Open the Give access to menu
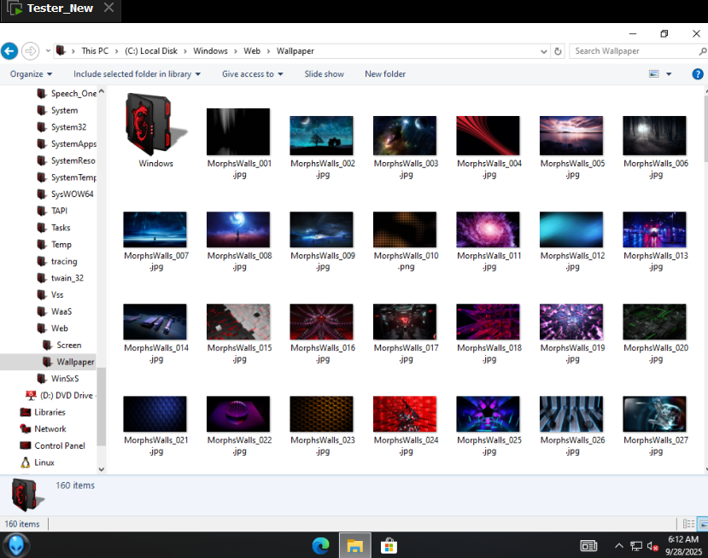The width and height of the screenshot is (708, 558). coord(253,74)
